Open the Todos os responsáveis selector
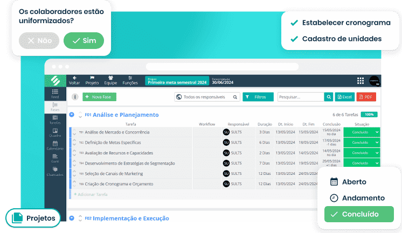402x233 pixels. (x=207, y=97)
